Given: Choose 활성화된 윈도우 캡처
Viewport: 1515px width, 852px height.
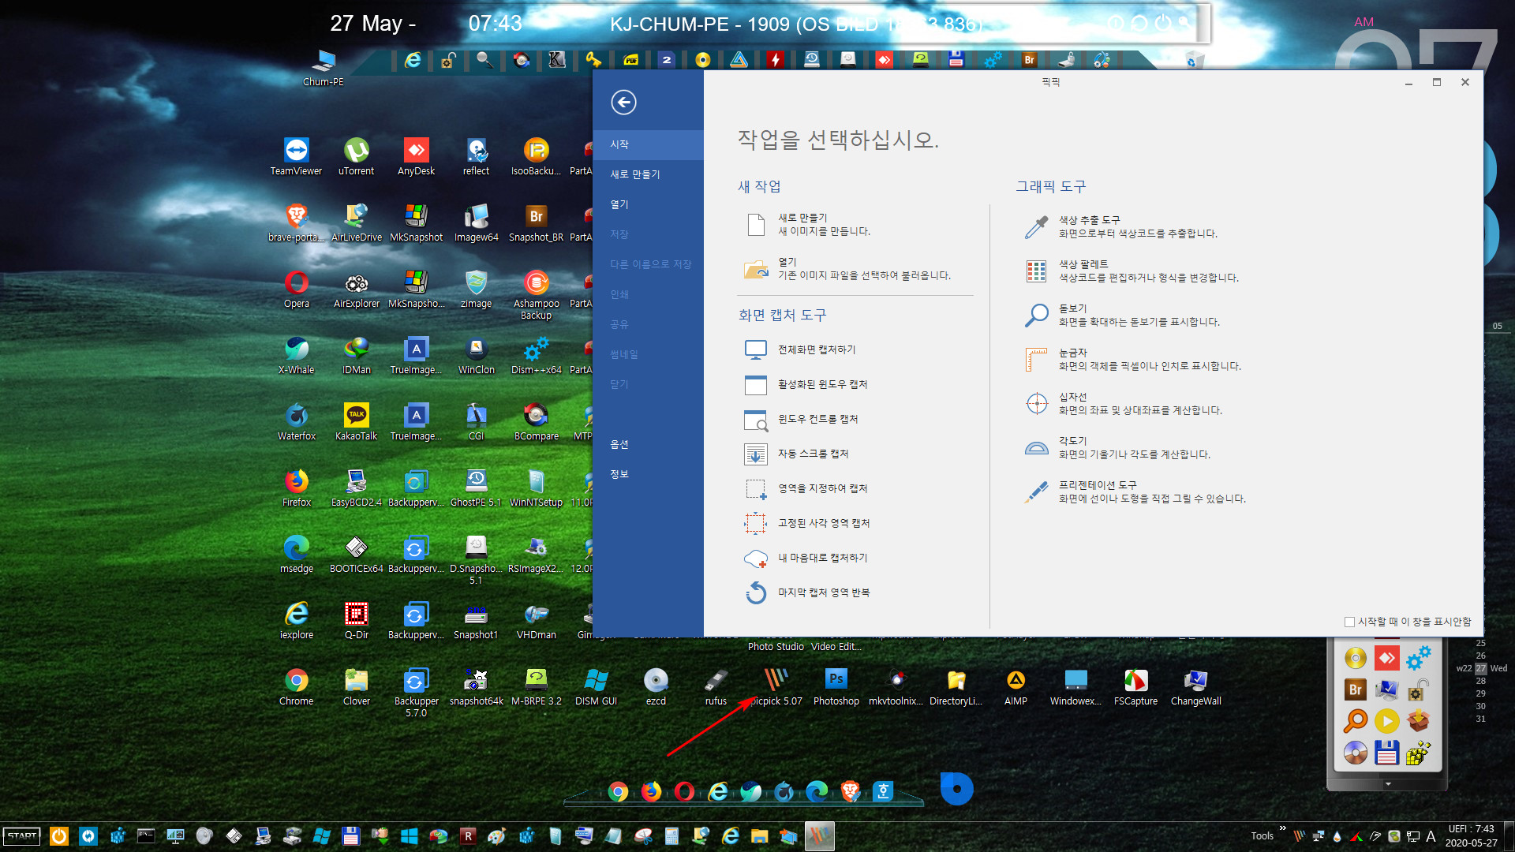Looking at the screenshot, I should click(806, 384).
